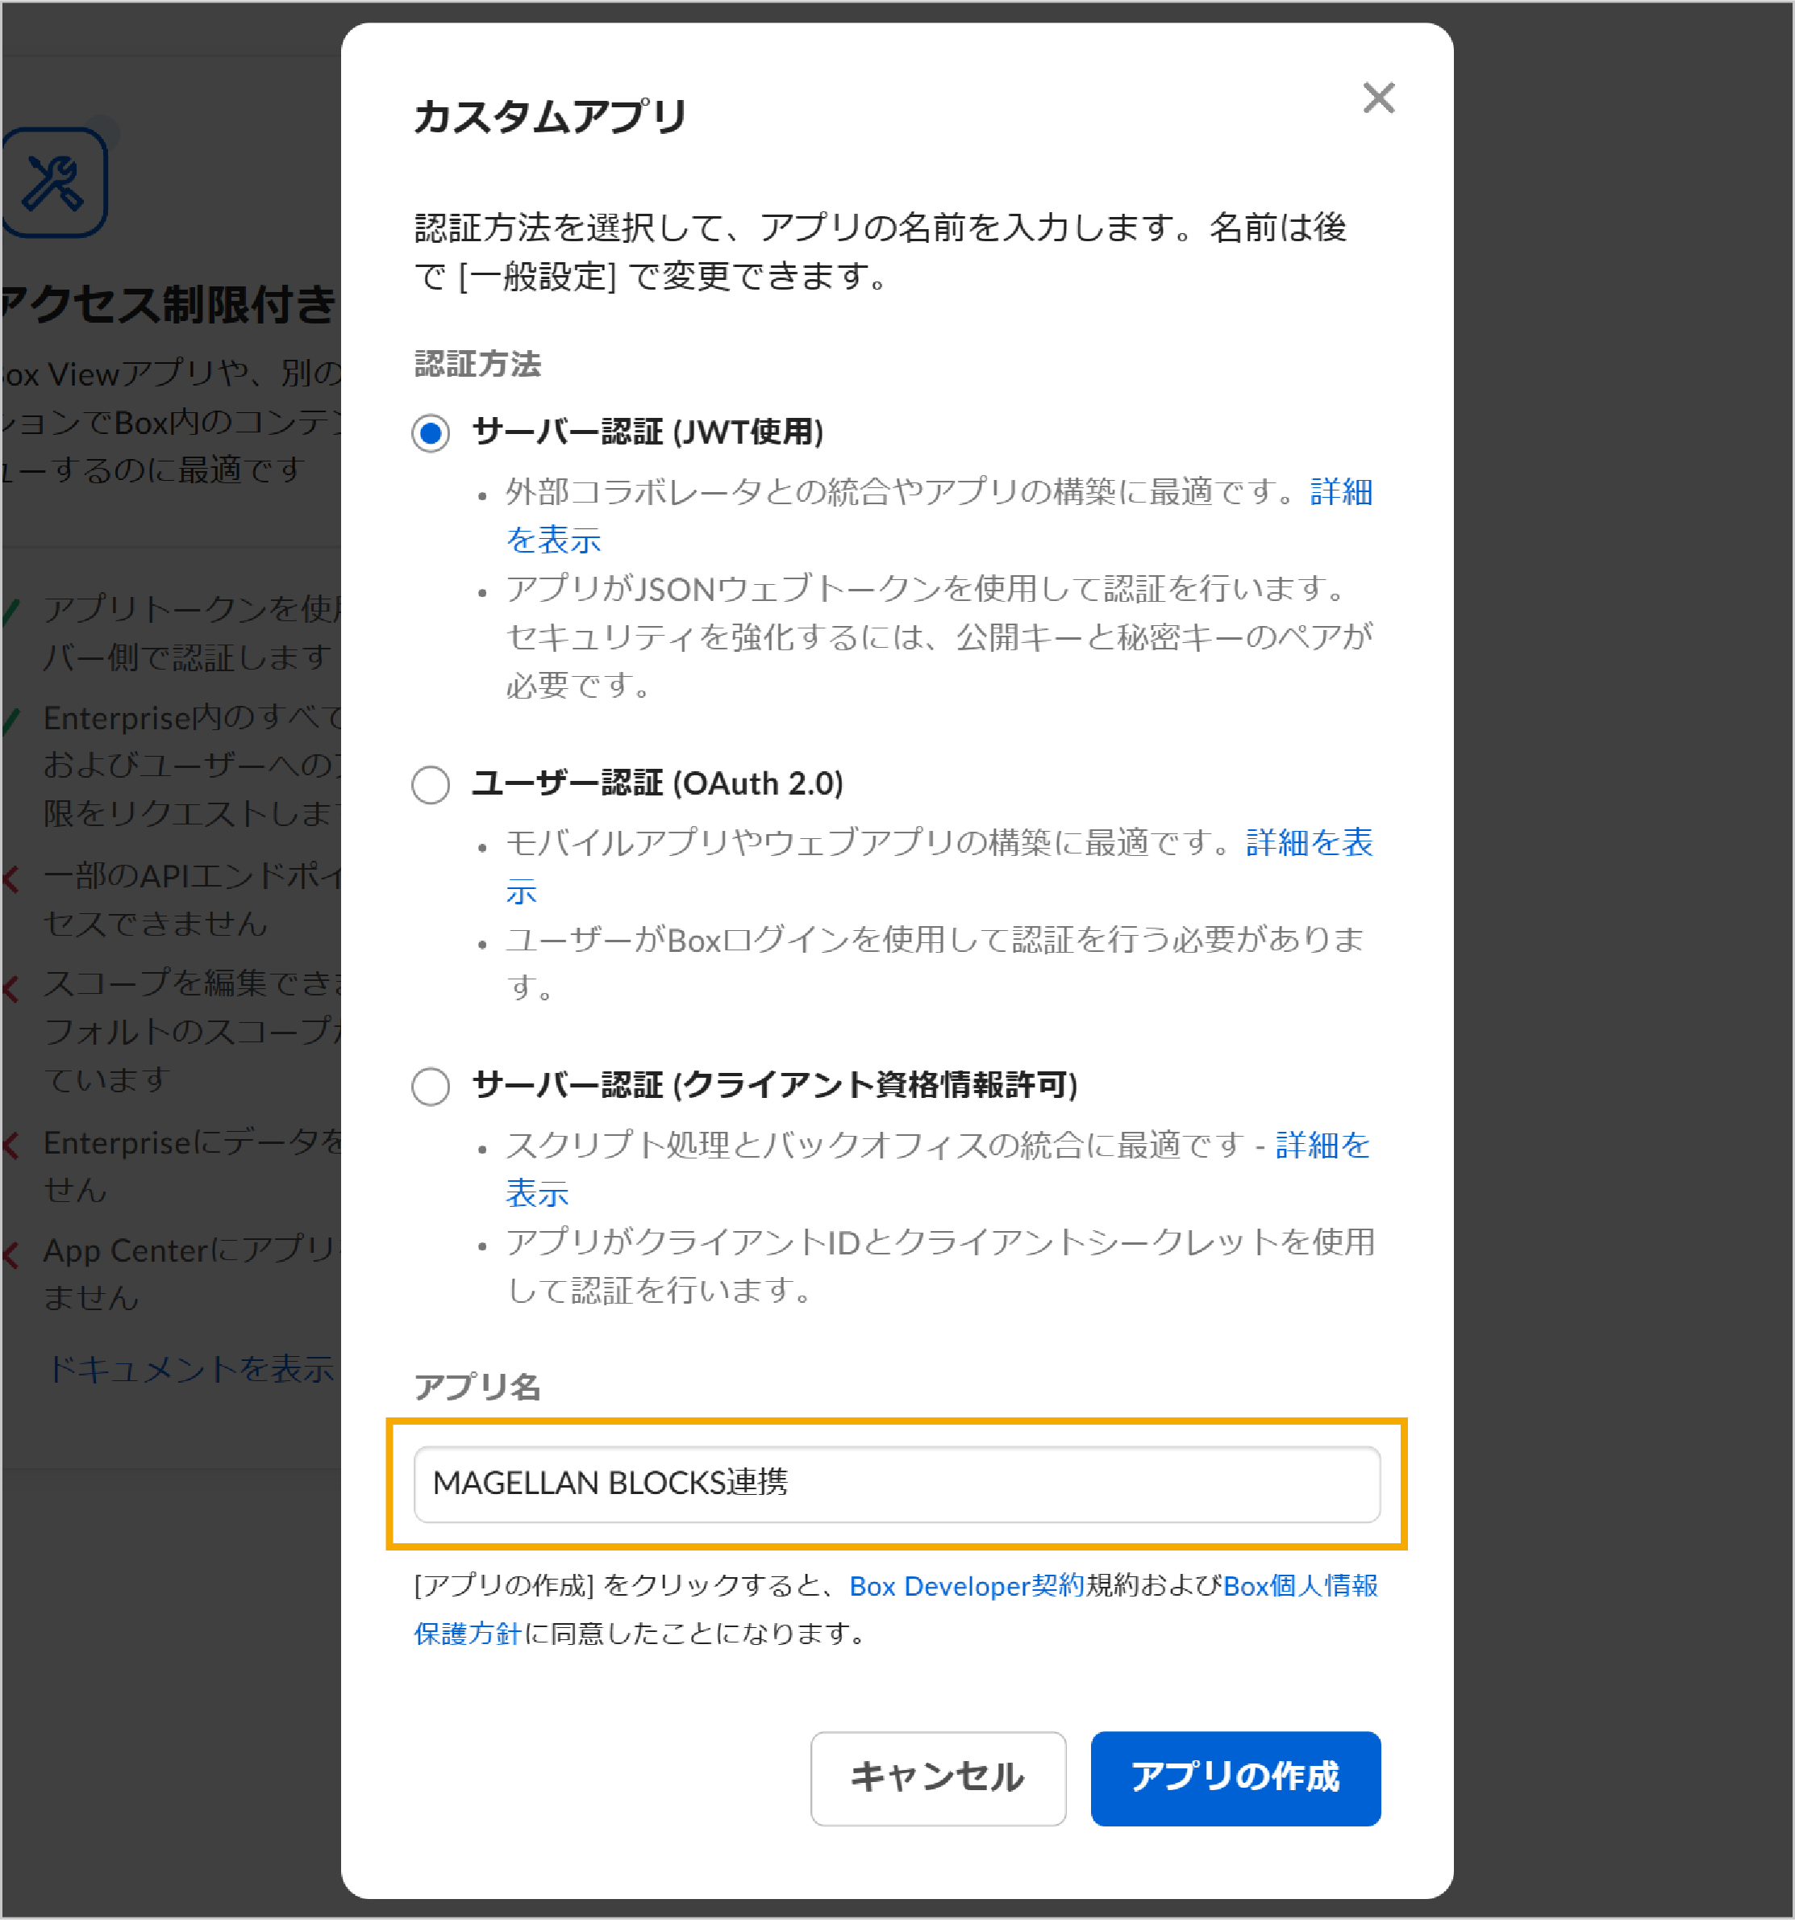This screenshot has width=1795, height=1920.
Task: Open 詳細を表示 link under JWT option
Action: [x=1340, y=491]
